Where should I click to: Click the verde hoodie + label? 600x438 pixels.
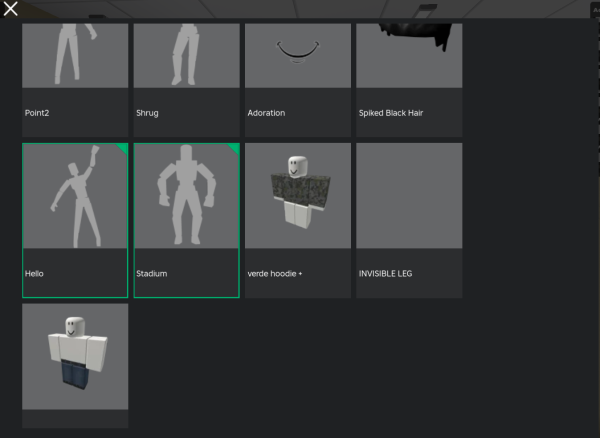275,273
